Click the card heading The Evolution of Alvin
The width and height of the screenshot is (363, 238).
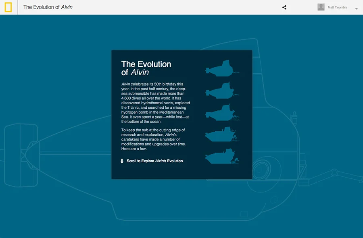coord(146,68)
